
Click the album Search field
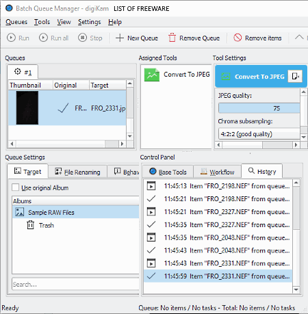[75, 284]
